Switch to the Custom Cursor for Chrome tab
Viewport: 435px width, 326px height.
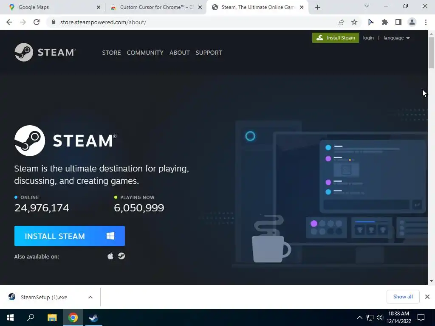coord(156,7)
